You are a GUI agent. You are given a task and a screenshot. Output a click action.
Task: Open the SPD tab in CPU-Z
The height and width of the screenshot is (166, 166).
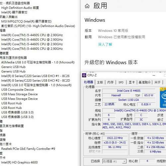point(121,82)
